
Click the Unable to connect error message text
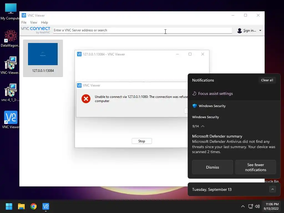141,99
